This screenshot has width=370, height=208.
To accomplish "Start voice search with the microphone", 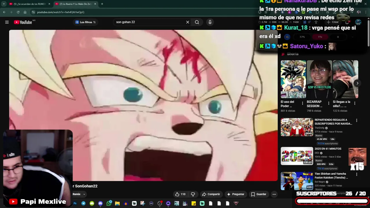I will point(210,22).
